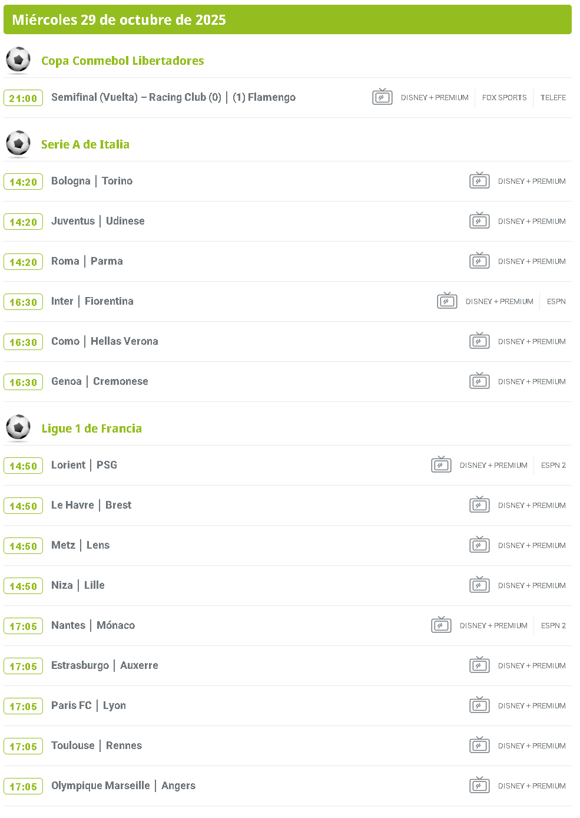Open the Serie A de Italia heading

coord(85,144)
